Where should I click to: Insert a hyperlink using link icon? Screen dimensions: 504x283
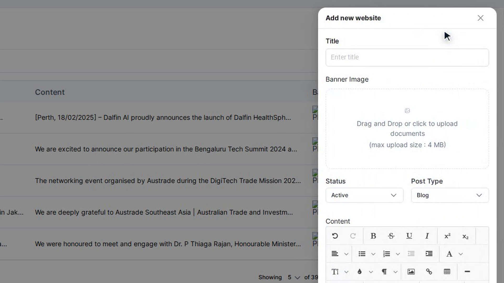(x=429, y=272)
